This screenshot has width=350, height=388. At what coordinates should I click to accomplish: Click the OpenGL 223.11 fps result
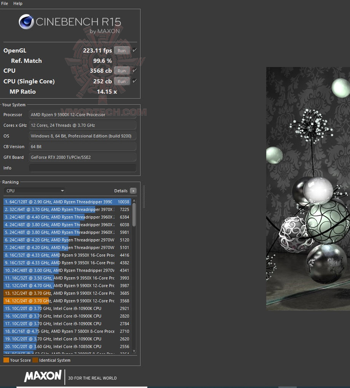click(x=97, y=51)
